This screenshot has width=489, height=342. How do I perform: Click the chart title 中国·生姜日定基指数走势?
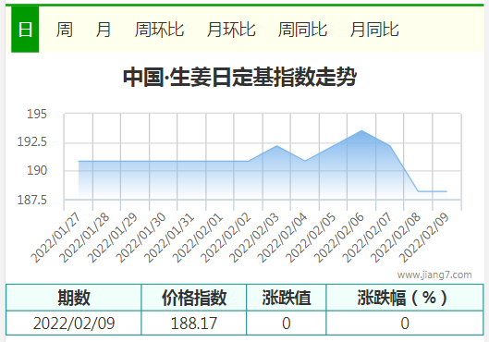[239, 77]
